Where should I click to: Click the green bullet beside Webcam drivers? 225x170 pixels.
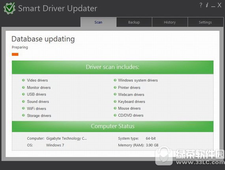115,94
